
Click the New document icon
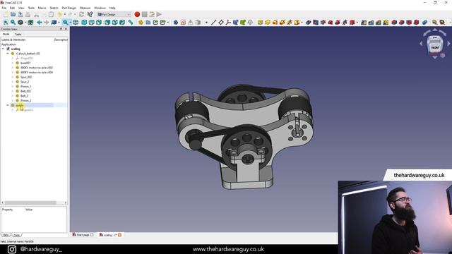[6, 14]
